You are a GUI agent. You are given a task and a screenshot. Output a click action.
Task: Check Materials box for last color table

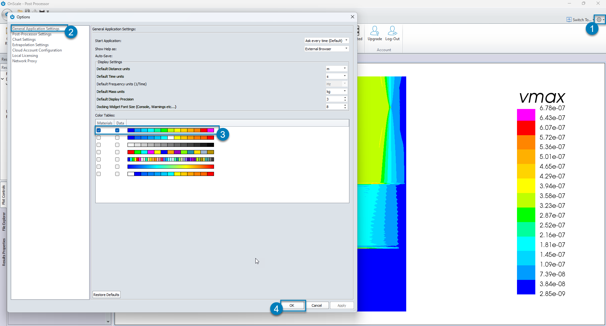tap(99, 174)
